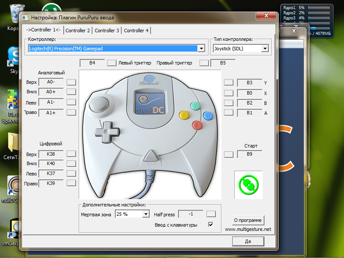Click the B5 right trigger binding field
Image resolution: width=344 pixels, height=258 pixels.
(x=223, y=63)
